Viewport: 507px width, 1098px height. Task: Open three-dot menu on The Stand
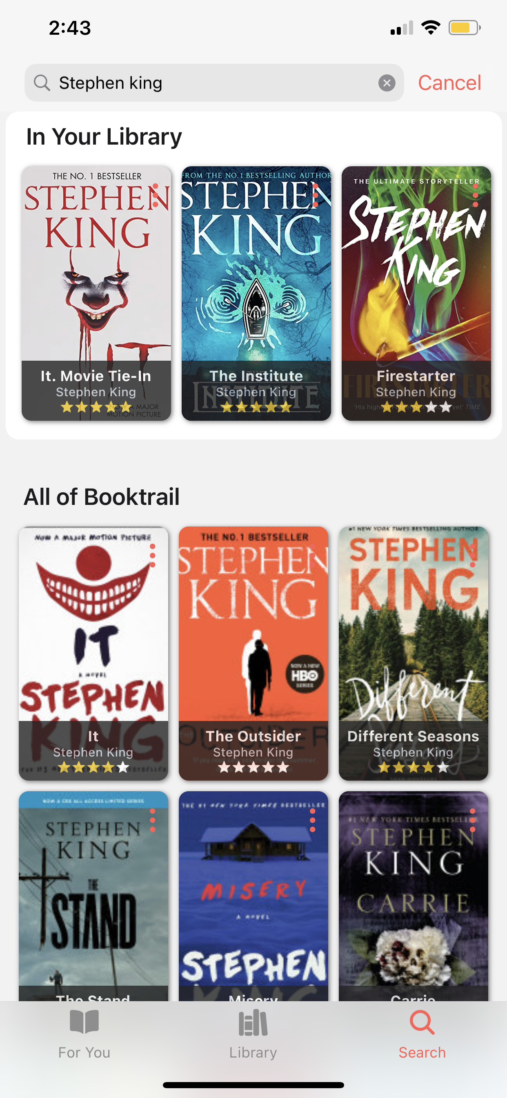click(x=153, y=820)
